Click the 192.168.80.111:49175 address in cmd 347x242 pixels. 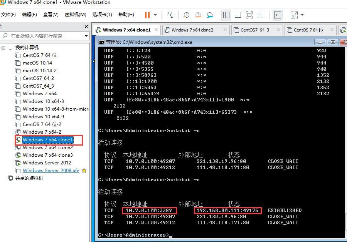click(x=227, y=211)
